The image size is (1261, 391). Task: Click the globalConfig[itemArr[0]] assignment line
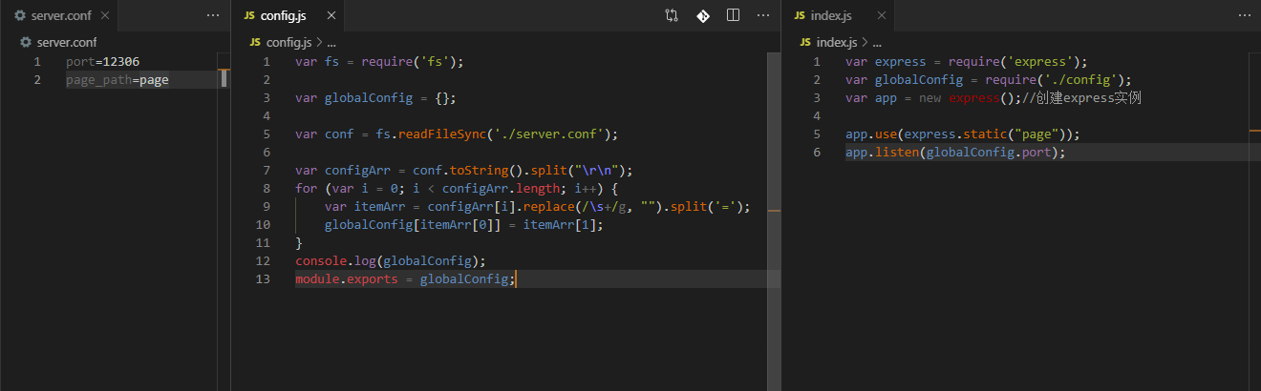click(x=464, y=225)
